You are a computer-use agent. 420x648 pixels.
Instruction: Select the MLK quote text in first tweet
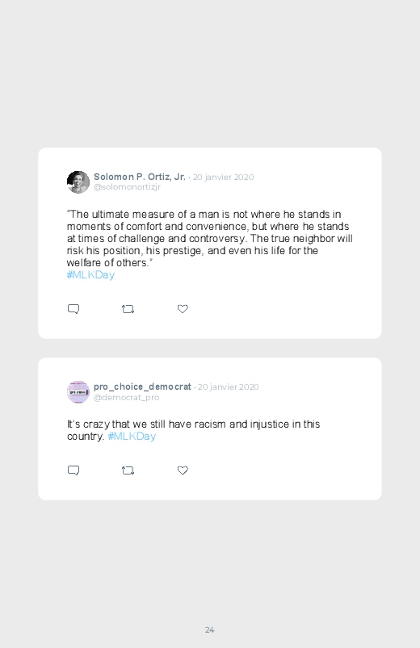pyautogui.click(x=209, y=238)
